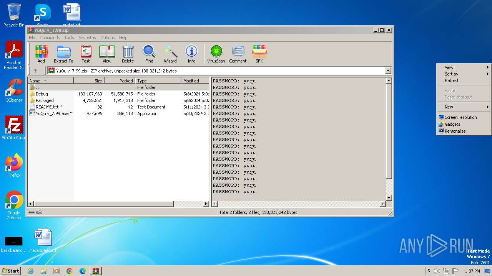
Task: Click the volume tray icon
Action: coord(437,271)
